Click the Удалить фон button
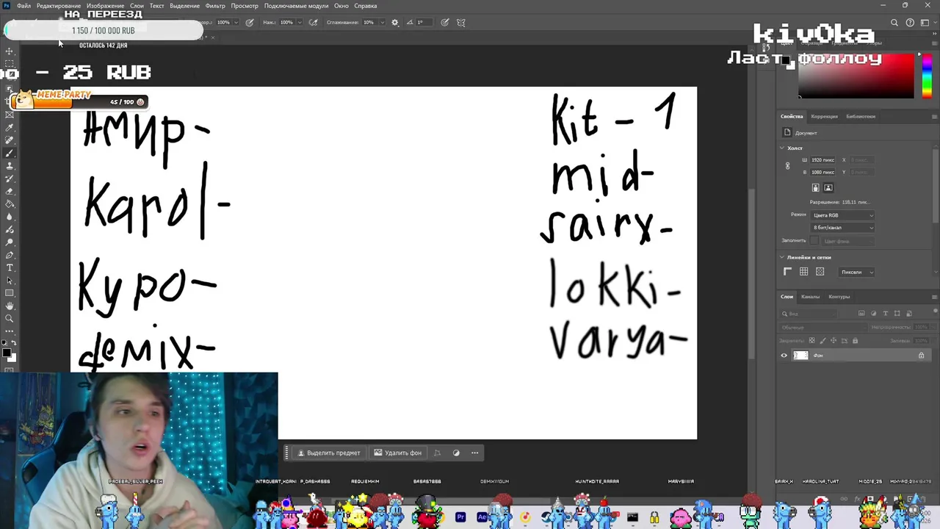Screen dimensions: 940x529 coord(397,453)
